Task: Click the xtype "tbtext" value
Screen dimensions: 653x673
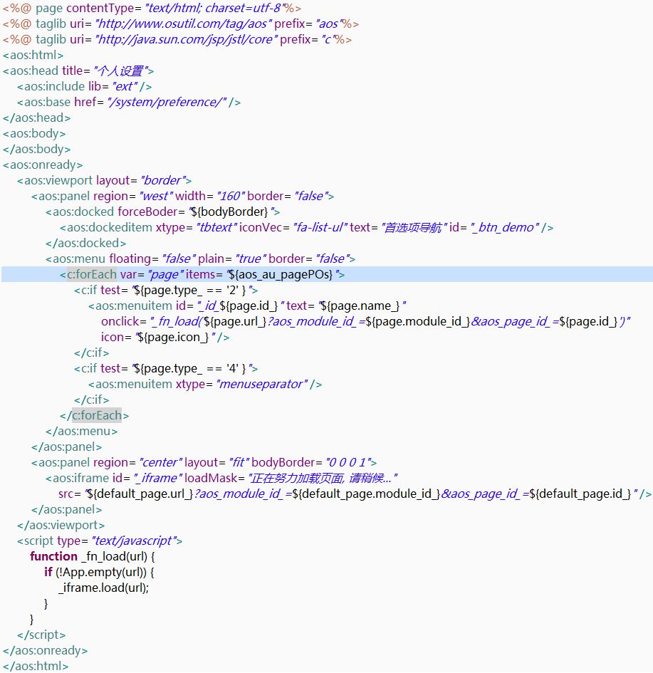Action: [x=216, y=227]
